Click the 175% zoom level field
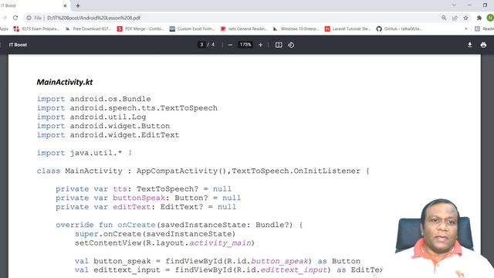 245,45
